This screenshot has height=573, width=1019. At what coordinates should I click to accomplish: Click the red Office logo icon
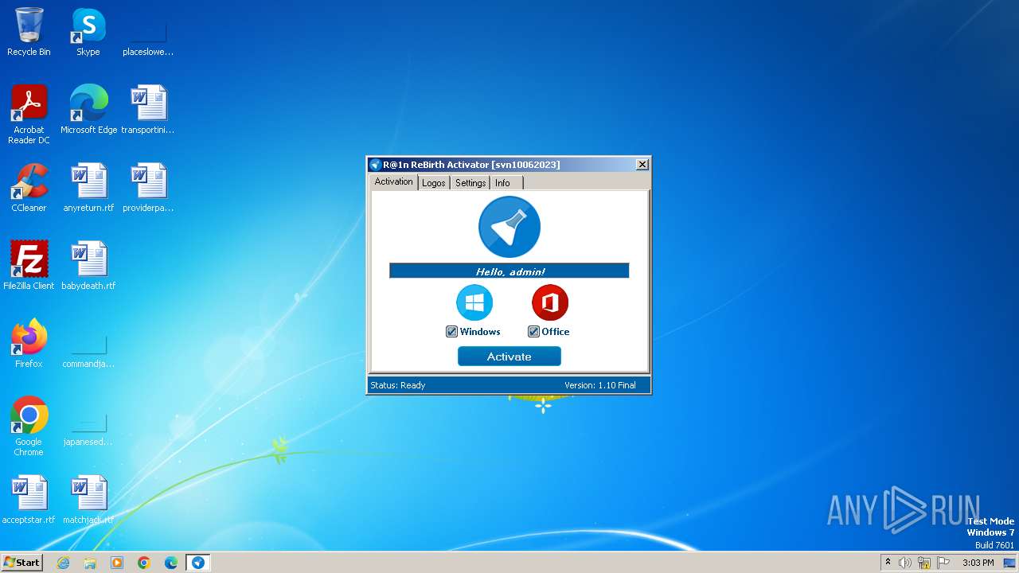coord(550,303)
